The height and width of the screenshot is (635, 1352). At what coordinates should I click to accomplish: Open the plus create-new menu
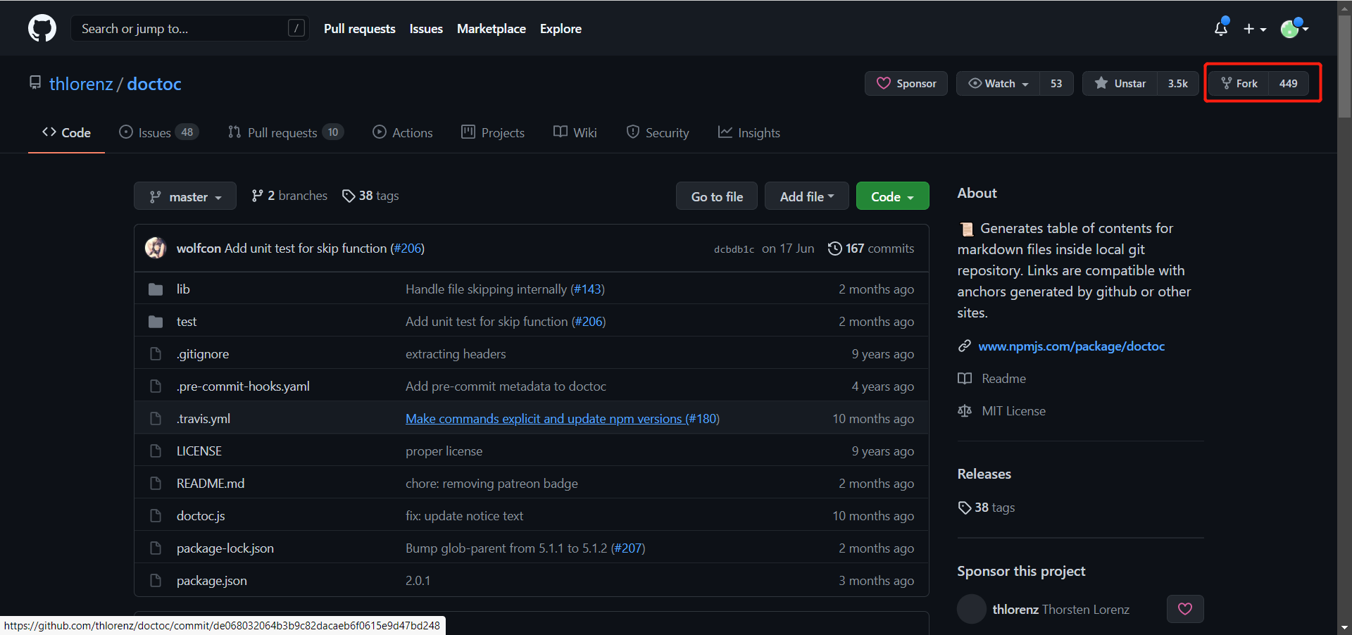(x=1255, y=29)
